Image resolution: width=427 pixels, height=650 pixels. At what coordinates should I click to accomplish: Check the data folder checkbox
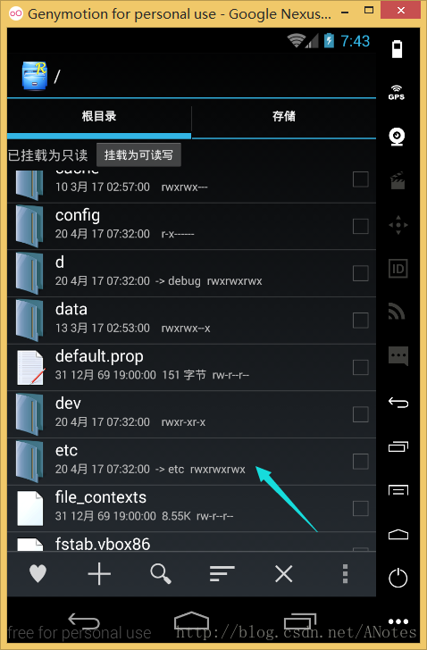click(360, 320)
